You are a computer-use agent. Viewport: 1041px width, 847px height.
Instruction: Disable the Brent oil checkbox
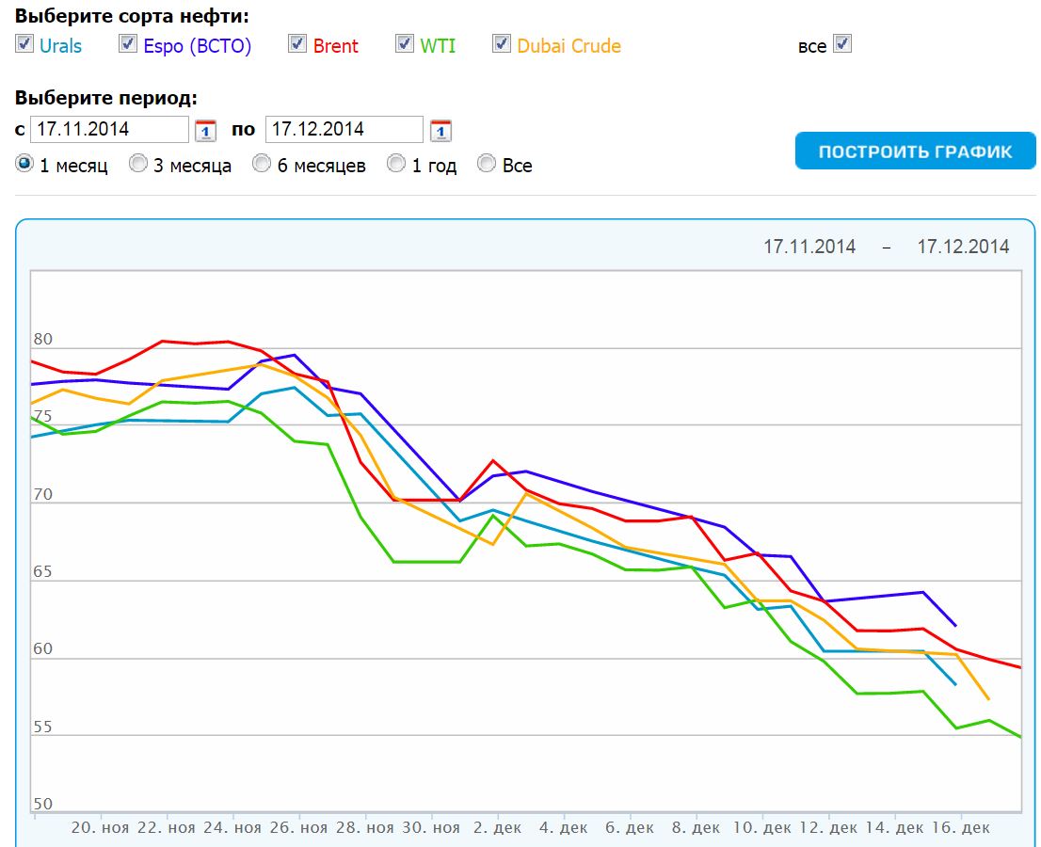[297, 43]
